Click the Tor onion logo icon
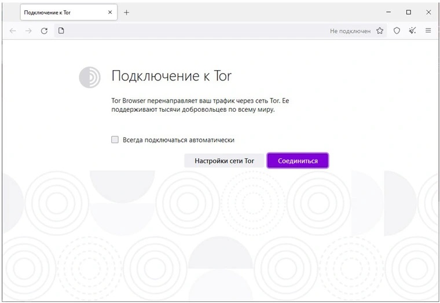Viewport: 440px width, 303px height. coord(90,77)
